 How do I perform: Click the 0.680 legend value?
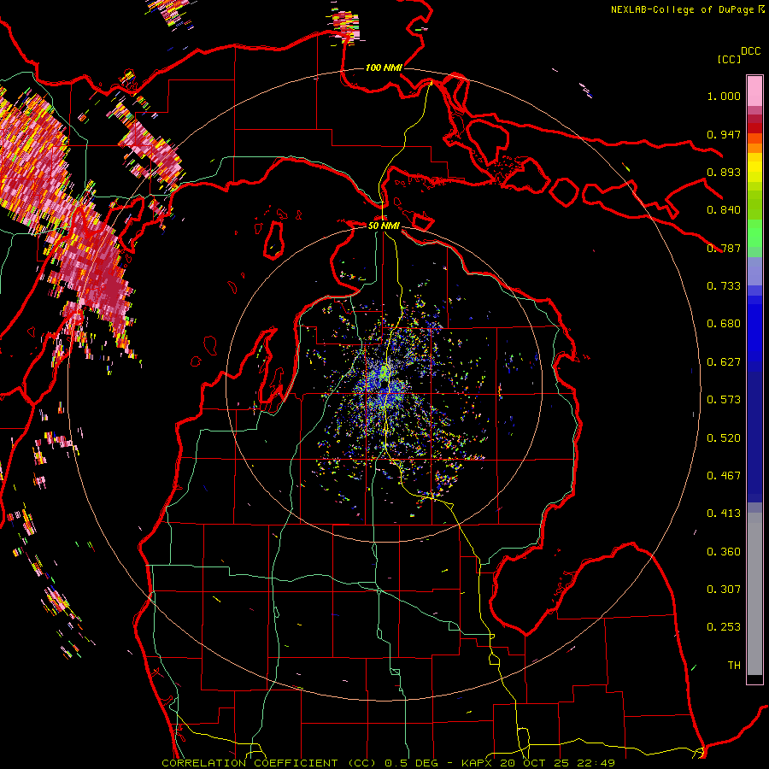pyautogui.click(x=724, y=324)
